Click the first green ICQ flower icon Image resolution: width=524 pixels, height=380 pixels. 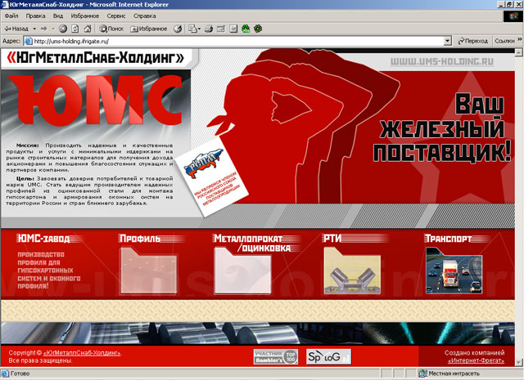(x=246, y=29)
